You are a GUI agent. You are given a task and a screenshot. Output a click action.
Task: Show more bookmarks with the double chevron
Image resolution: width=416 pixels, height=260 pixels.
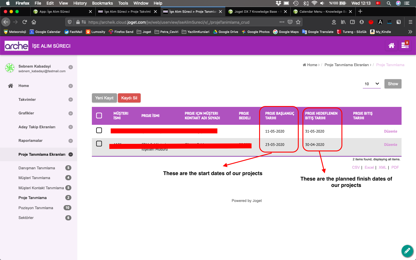[410, 32]
